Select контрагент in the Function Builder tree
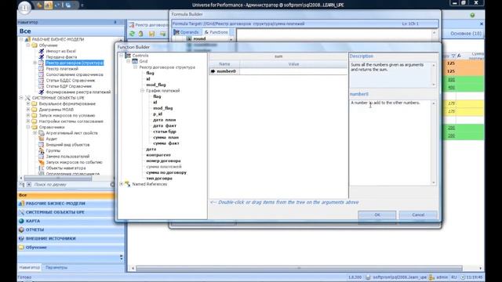Viewport: 502px width, 282px height. 158,155
